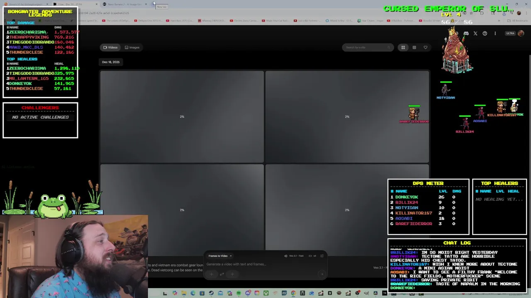Add the last frame with plus button
The height and width of the screenshot is (298, 531).
coord(232,274)
